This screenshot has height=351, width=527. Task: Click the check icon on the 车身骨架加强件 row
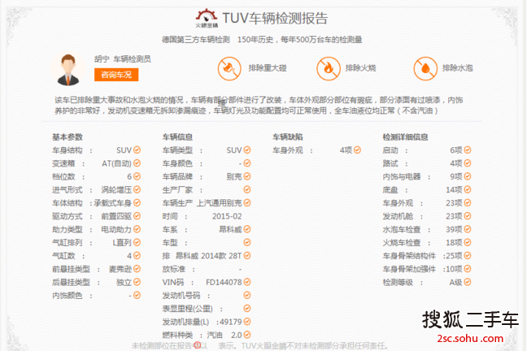(x=468, y=269)
